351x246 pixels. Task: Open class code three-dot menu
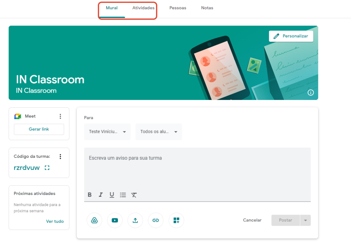[60, 157]
